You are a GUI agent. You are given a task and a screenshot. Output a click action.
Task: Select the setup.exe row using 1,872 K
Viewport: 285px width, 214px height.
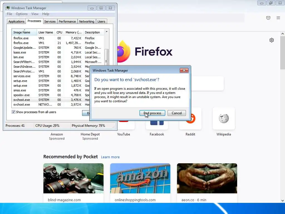coord(51,86)
